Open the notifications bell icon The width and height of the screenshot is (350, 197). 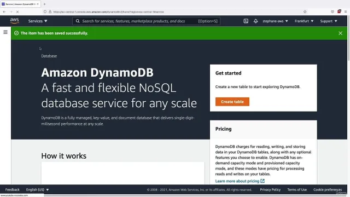coord(255,21)
